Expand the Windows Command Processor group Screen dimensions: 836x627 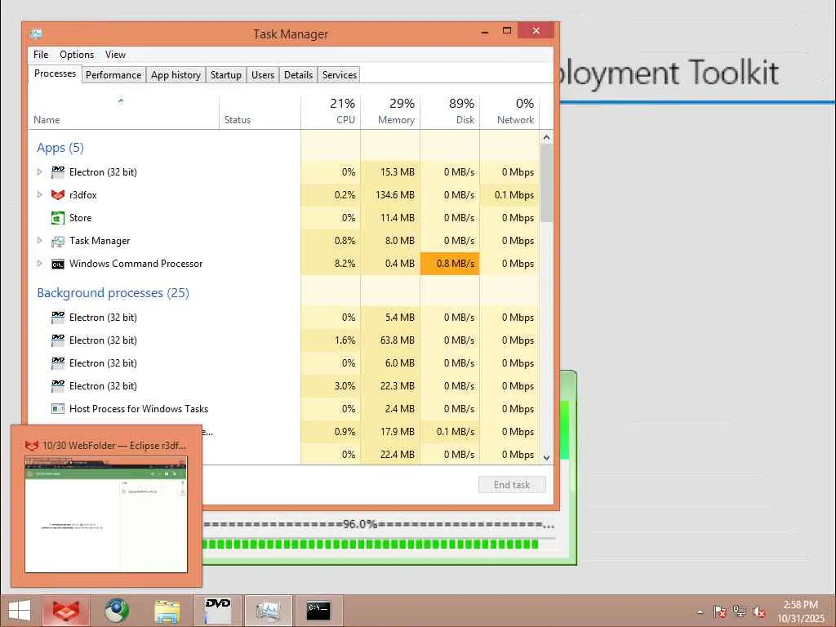click(39, 264)
